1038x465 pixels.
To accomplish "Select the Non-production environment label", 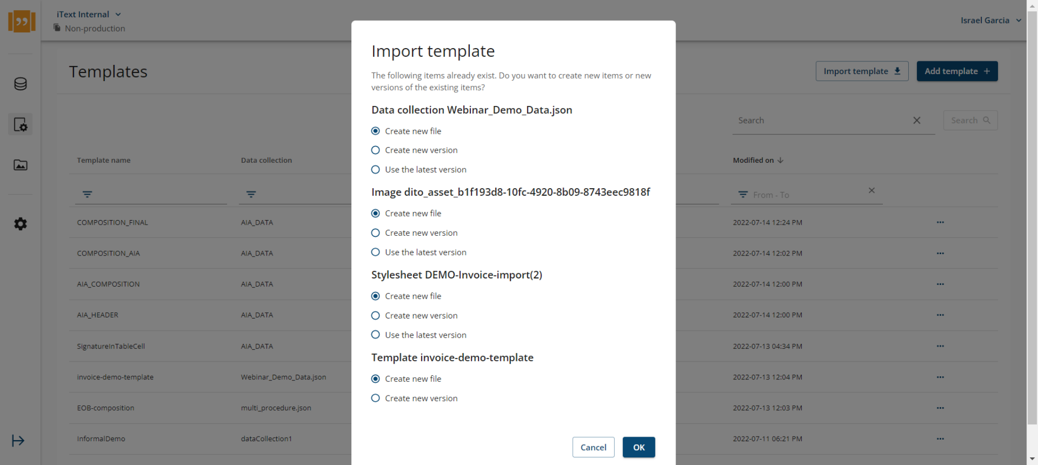I will [94, 28].
